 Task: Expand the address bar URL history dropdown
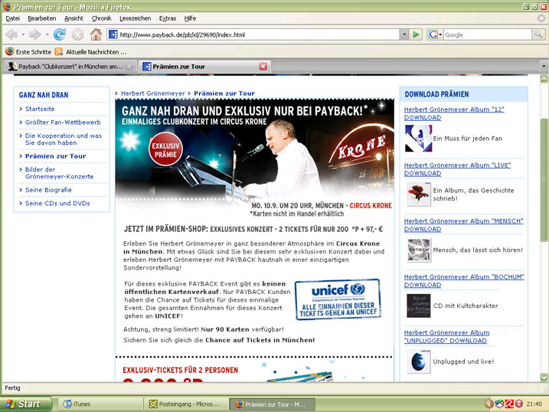[404, 34]
